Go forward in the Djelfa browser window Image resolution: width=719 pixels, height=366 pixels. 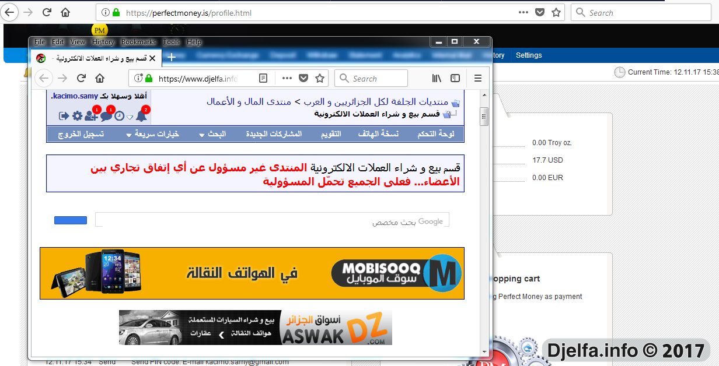pyautogui.click(x=62, y=78)
